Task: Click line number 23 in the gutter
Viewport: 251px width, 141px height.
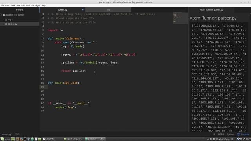Action: [42, 103]
